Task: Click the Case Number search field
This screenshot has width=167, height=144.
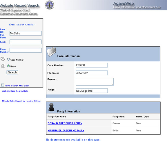Action: coord(26,50)
